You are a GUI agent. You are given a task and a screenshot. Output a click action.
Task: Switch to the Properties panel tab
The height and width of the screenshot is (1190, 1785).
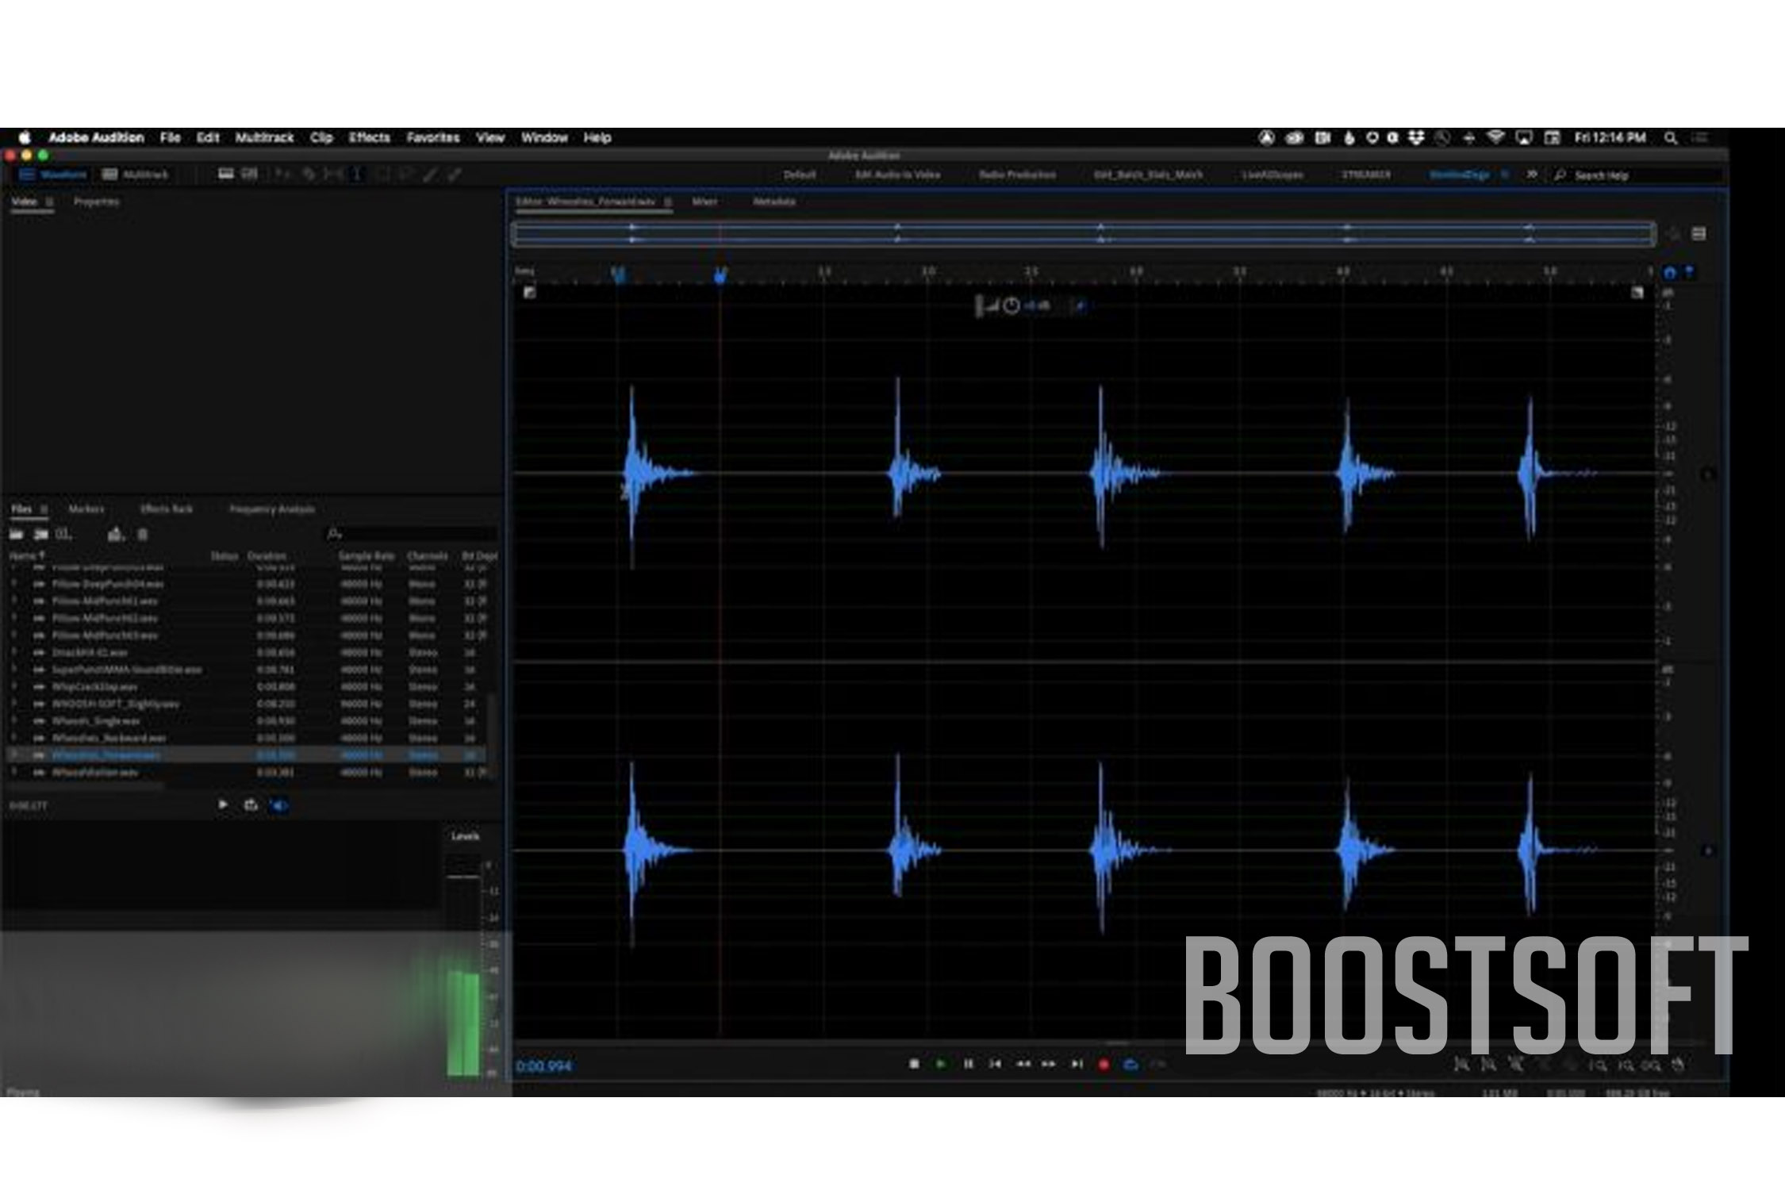pyautogui.click(x=96, y=202)
